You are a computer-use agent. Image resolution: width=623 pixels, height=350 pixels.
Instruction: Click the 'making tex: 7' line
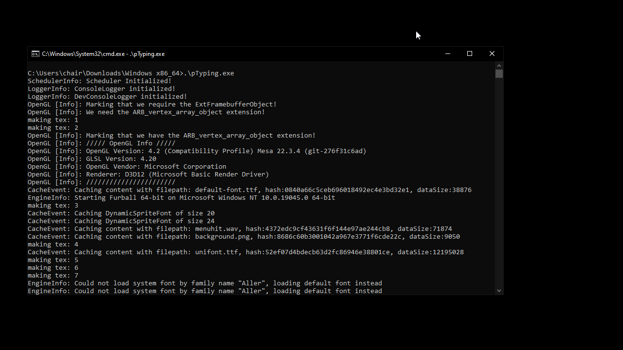click(x=53, y=276)
